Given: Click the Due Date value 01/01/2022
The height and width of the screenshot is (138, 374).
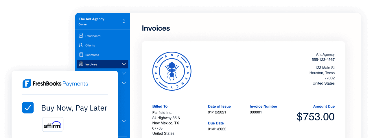Looking at the screenshot, I should pyautogui.click(x=217, y=129).
